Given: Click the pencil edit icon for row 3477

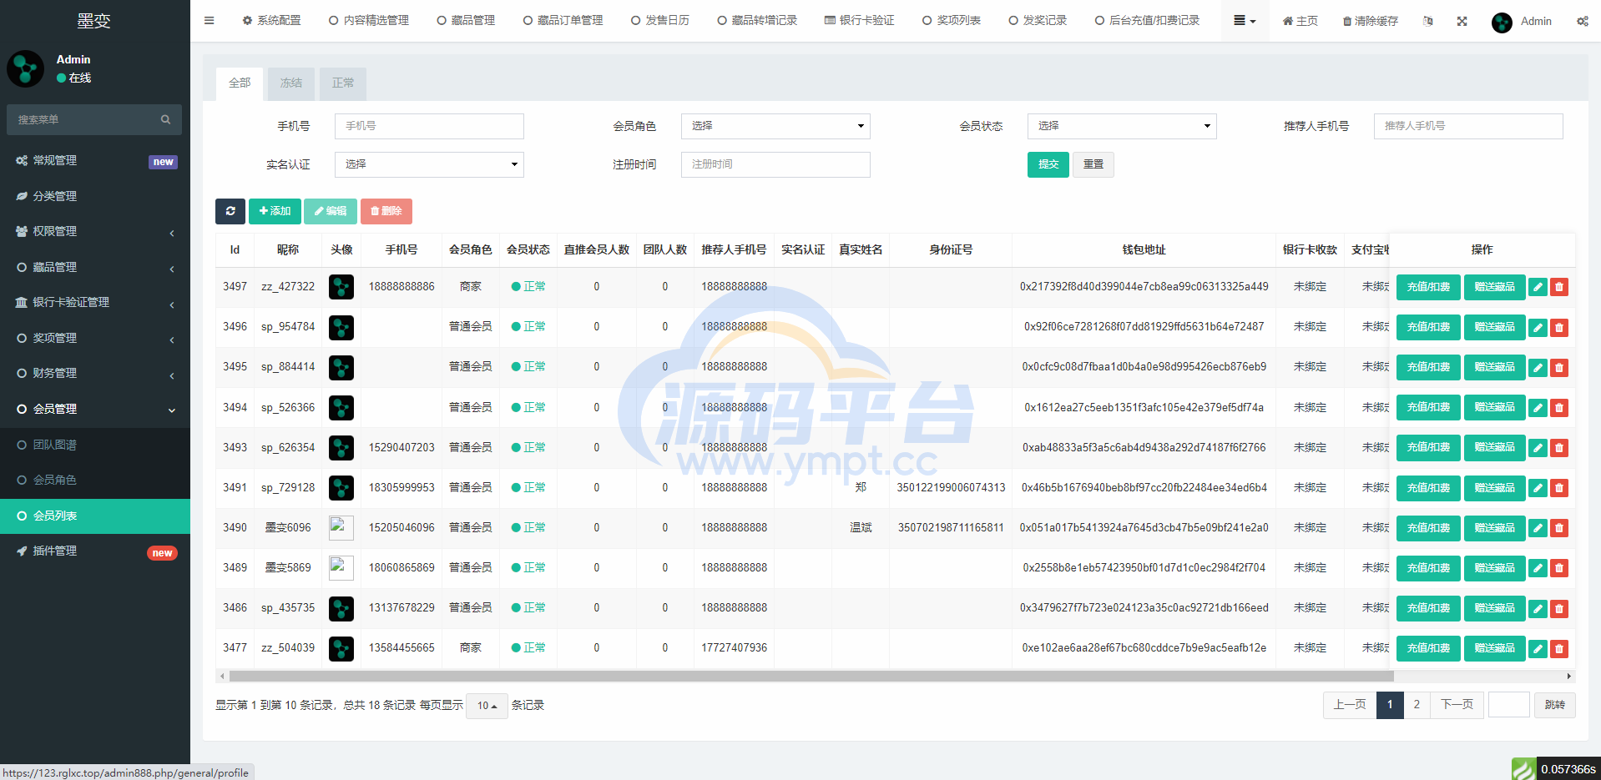Looking at the screenshot, I should (x=1538, y=648).
